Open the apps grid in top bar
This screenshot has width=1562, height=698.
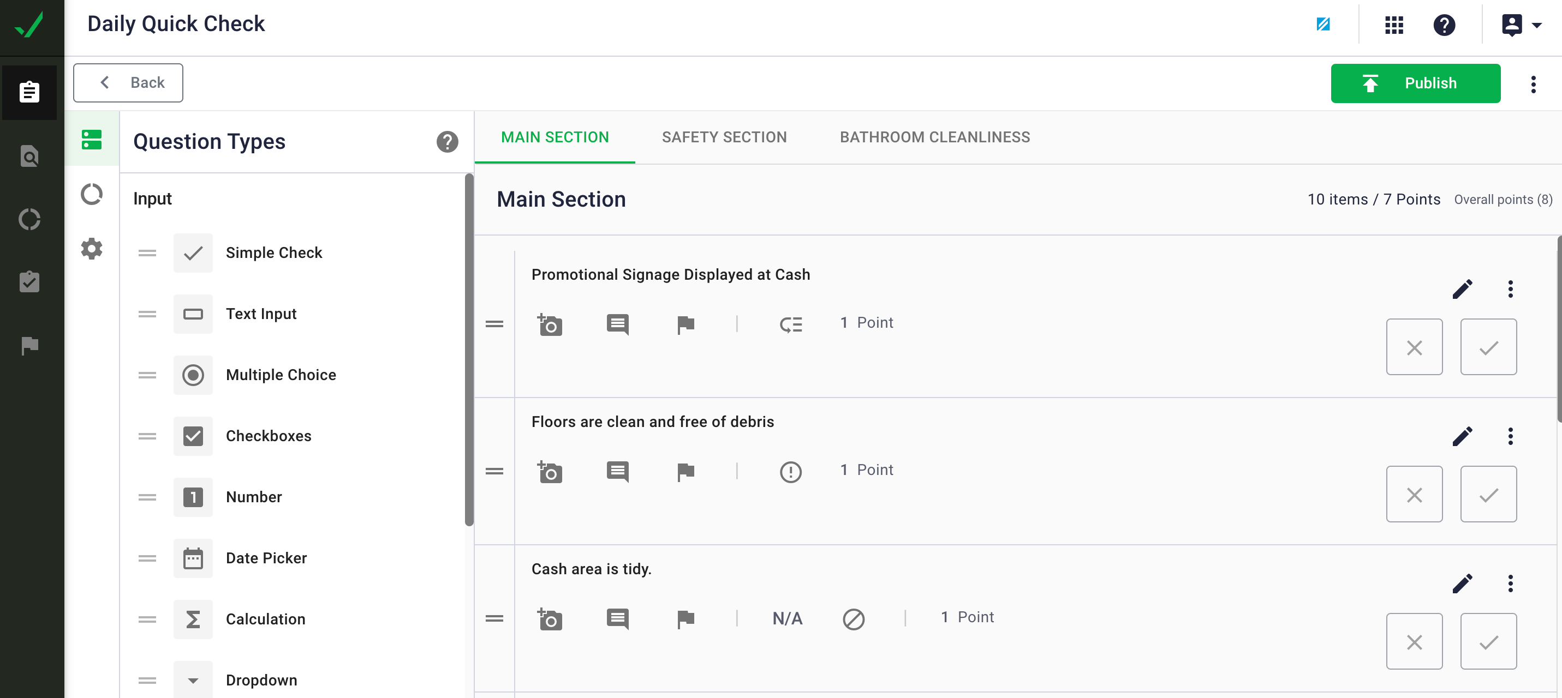[x=1393, y=25]
